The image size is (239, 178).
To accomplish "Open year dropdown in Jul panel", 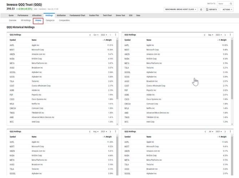I will [x=219, y=132].
